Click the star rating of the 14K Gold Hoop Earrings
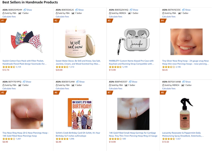Image resolution: width=212 pixels, height=151 pixels. [115, 139]
